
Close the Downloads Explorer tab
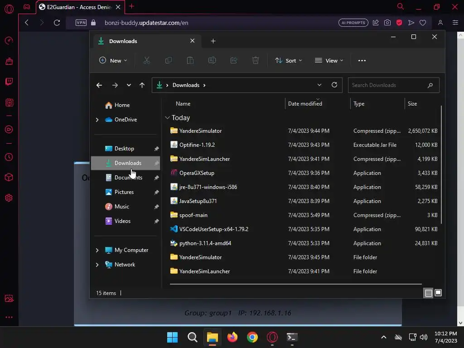tap(192, 41)
